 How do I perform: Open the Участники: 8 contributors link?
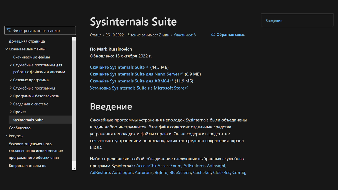(x=185, y=35)
